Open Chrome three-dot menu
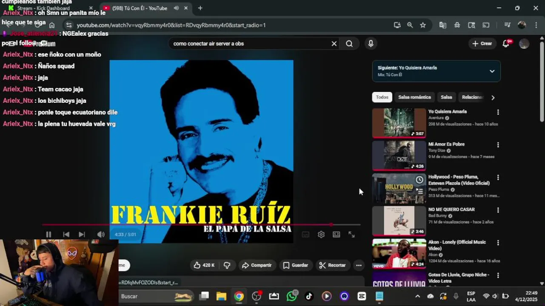545x306 pixels. pyautogui.click(x=535, y=25)
